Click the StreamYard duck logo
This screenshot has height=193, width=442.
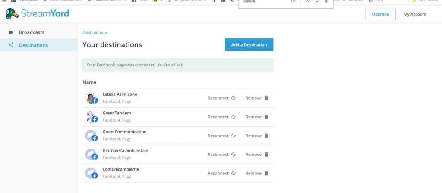point(13,13)
